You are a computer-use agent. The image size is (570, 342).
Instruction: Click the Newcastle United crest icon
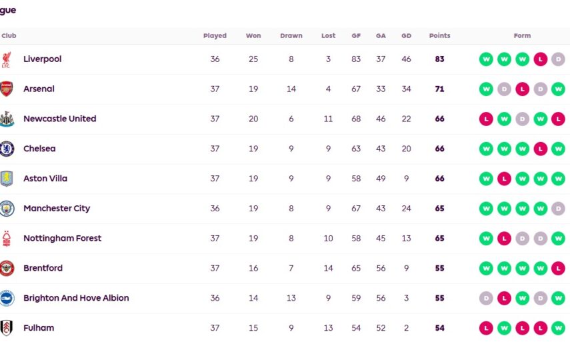7,119
